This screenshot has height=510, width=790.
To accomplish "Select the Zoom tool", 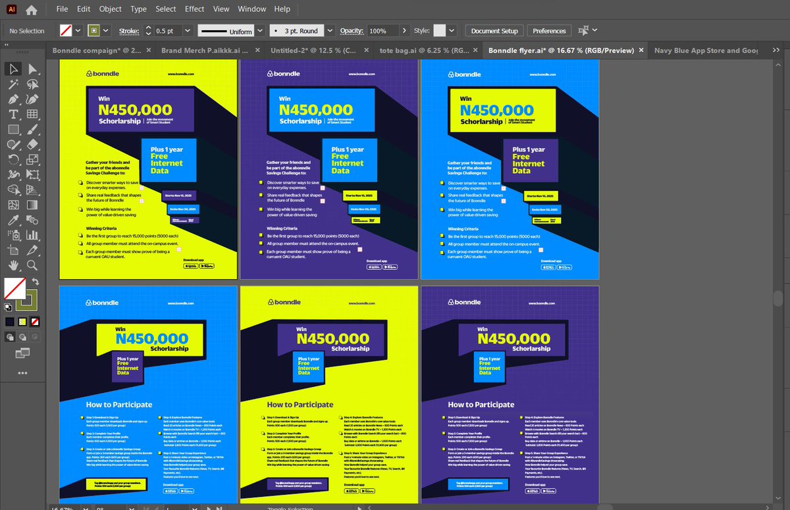I will 32,266.
